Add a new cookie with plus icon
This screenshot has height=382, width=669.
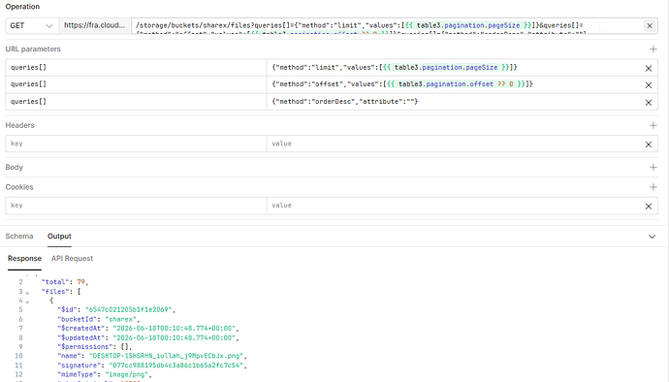coord(653,187)
